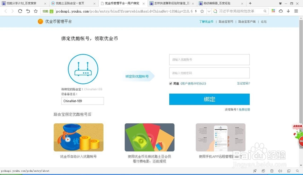Click the 优金币 orange coin logo
The height and width of the screenshot is (175, 303).
pos(40,21)
